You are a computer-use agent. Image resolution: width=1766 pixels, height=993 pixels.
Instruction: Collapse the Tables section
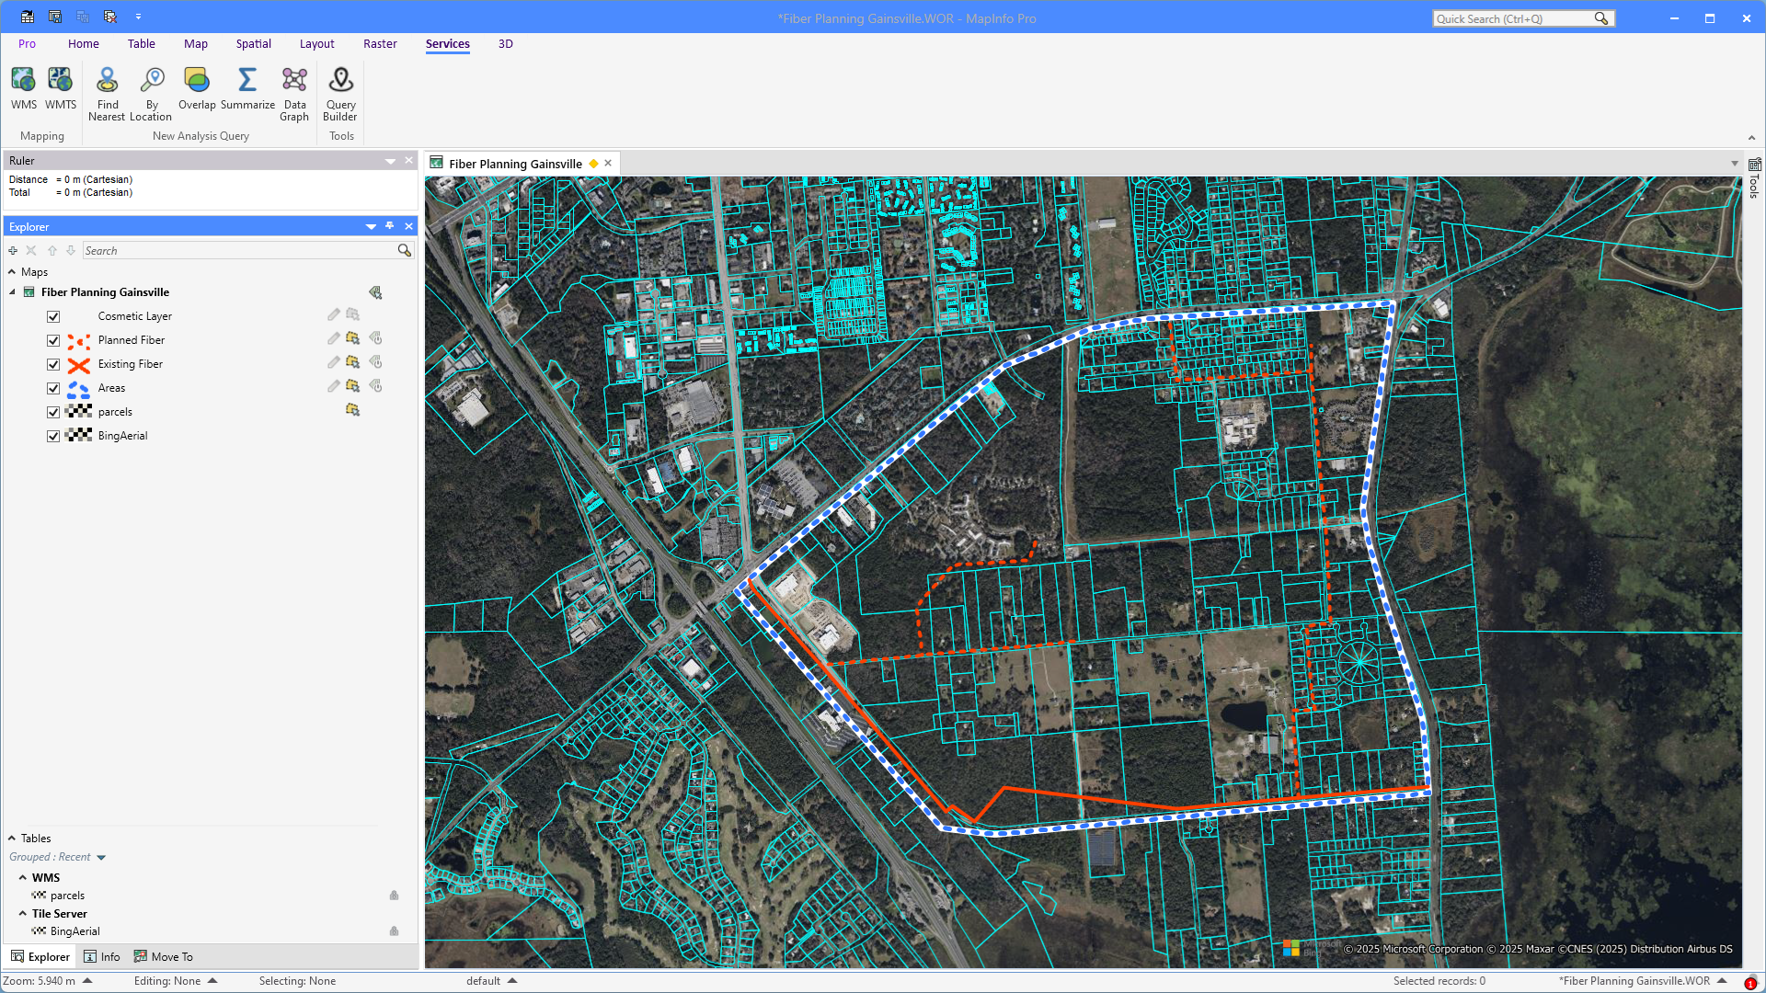[x=12, y=839]
